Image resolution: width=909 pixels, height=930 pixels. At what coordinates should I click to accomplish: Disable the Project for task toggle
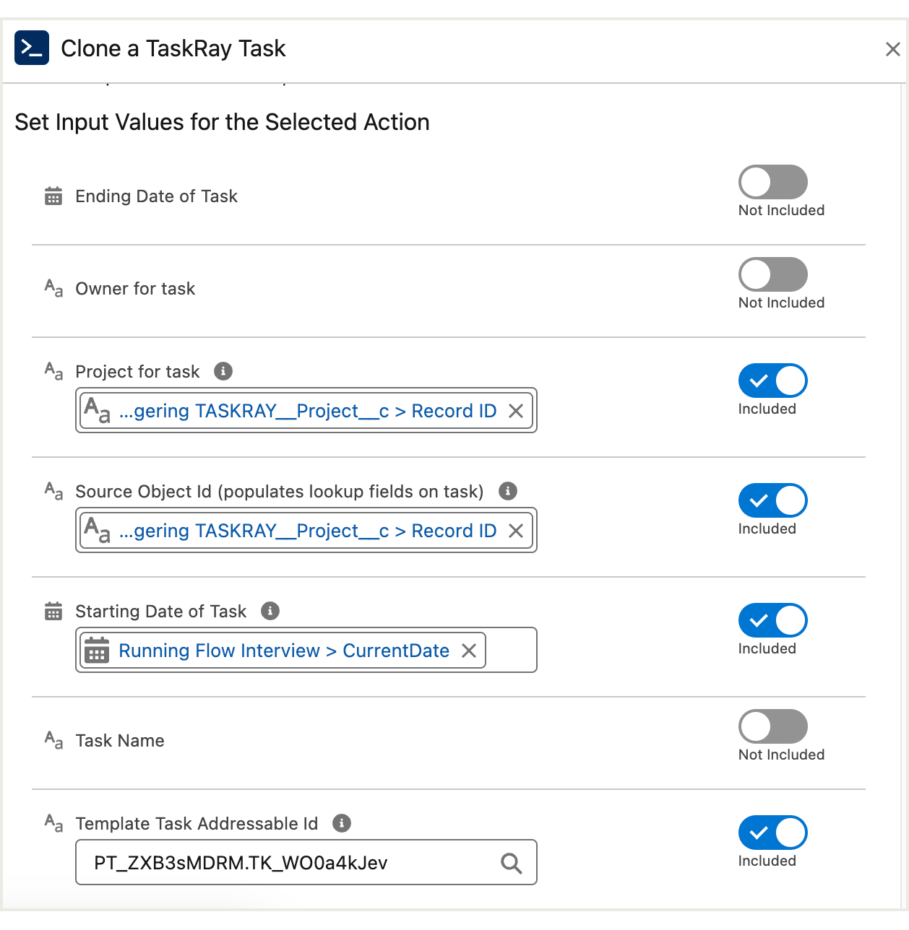pyautogui.click(x=772, y=381)
